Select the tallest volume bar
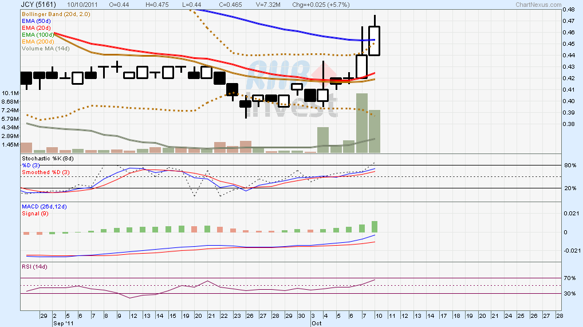The width and height of the screenshot is (583, 327). (x=361, y=123)
